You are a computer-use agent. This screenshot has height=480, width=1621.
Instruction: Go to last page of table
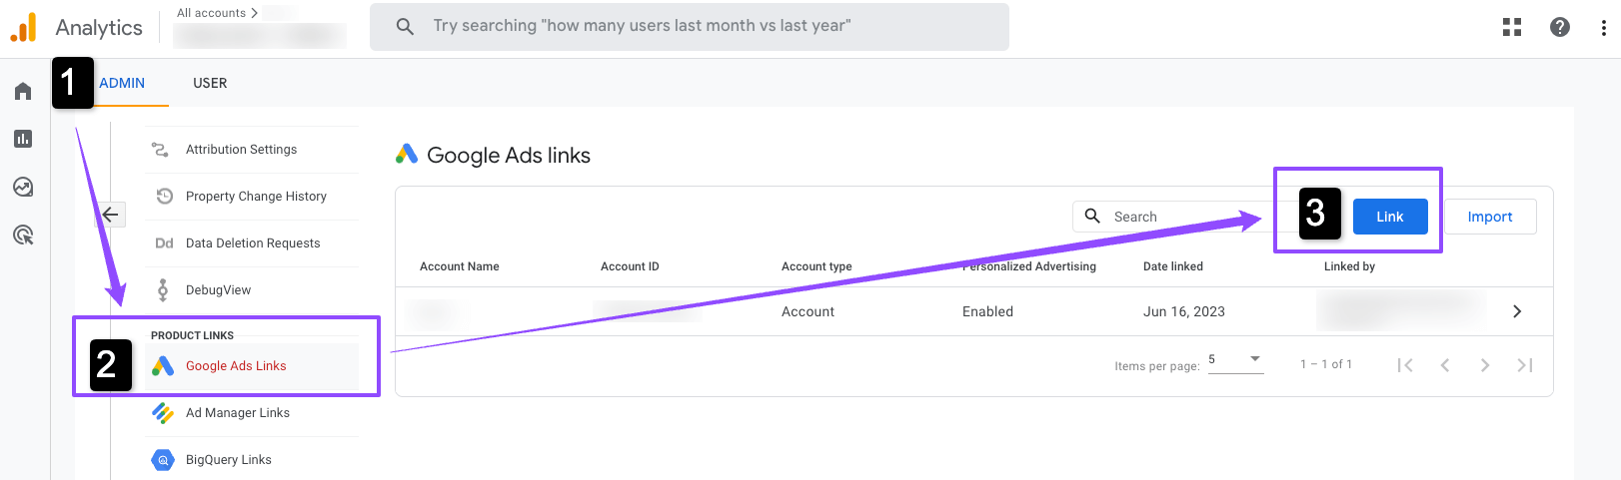pos(1525,365)
